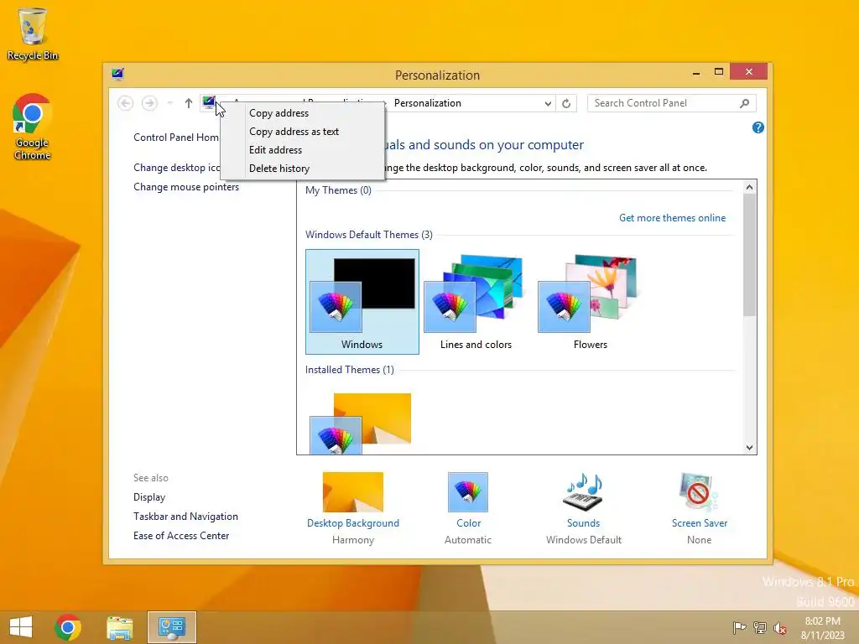This screenshot has height=644, width=859.
Task: Maximize the Personalization window
Action: coord(719,72)
